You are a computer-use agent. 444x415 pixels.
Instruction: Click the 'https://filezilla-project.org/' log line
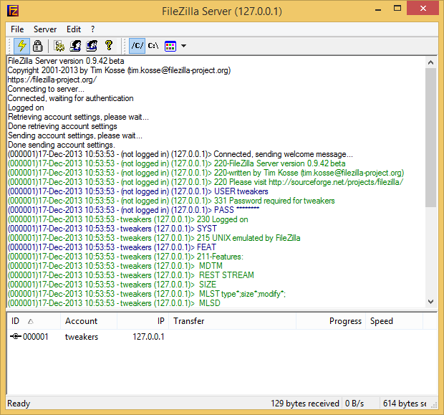pyautogui.click(x=52, y=80)
